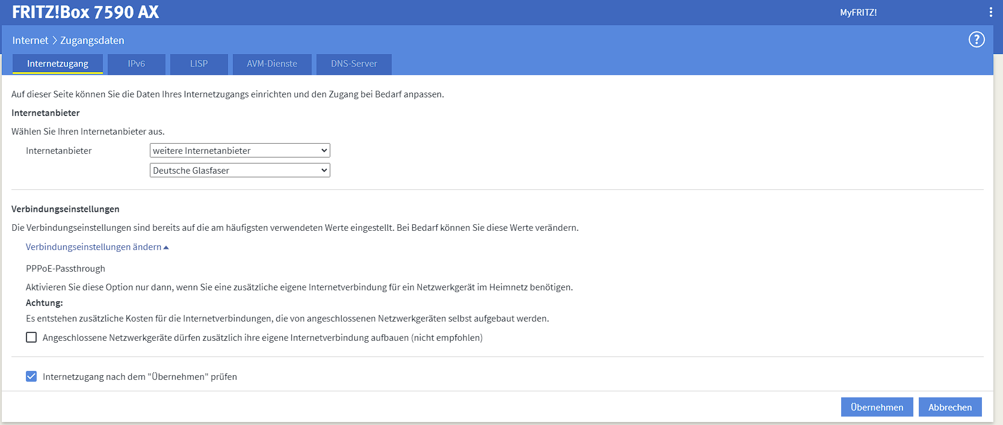The height and width of the screenshot is (425, 1003).
Task: Open the Deutsche Glasfaser dropdown
Action: pos(239,170)
